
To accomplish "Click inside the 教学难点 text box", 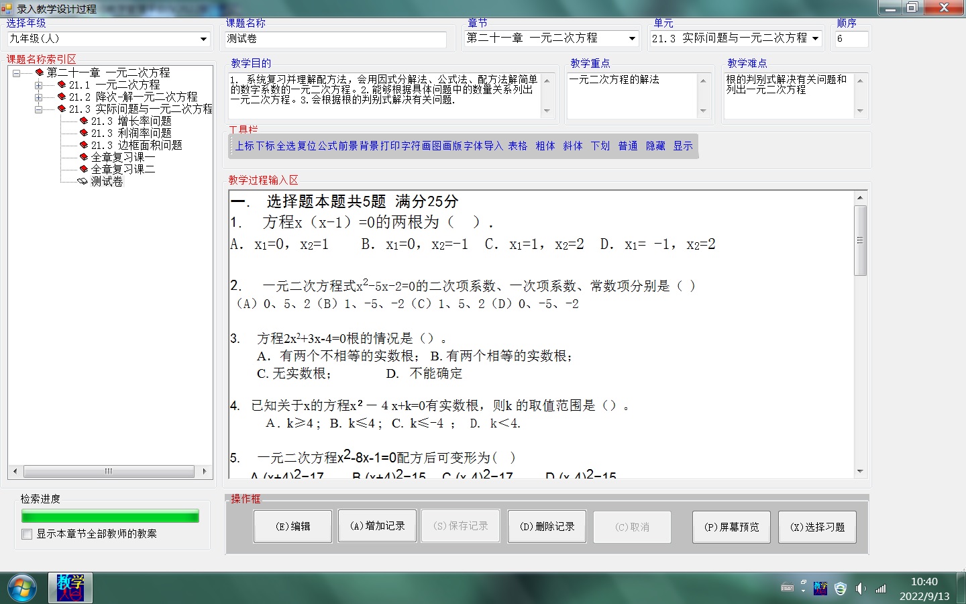I will pyautogui.click(x=789, y=95).
